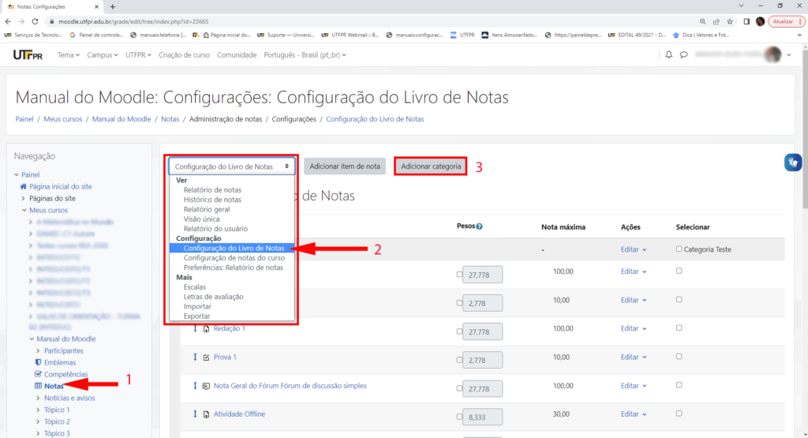Open the Manual do Moodle breadcrumb link
Viewport: 808px width, 438px height.
point(122,119)
